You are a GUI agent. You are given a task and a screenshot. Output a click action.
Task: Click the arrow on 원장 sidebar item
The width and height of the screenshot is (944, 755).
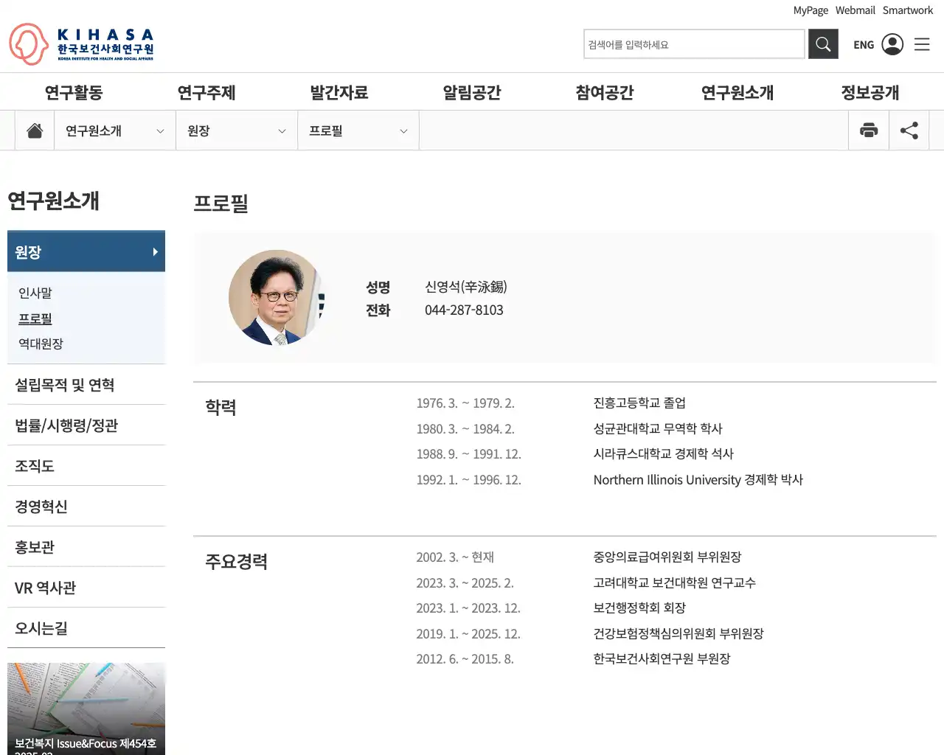click(x=155, y=251)
